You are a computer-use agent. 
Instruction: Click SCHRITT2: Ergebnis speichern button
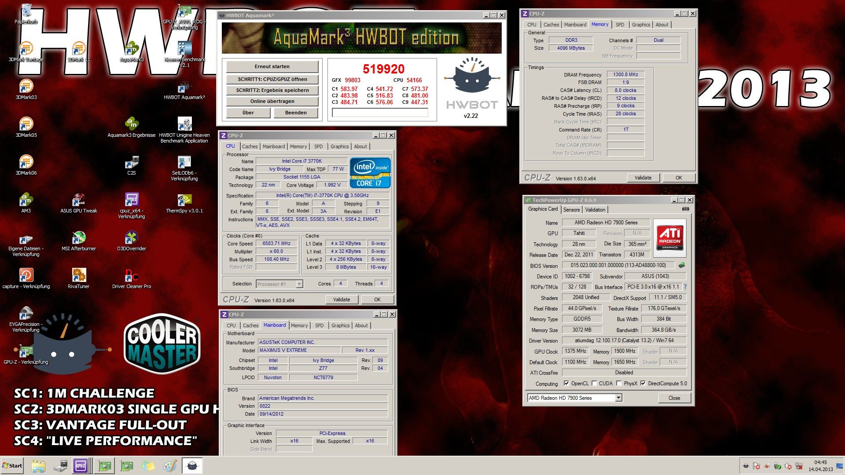tap(272, 90)
